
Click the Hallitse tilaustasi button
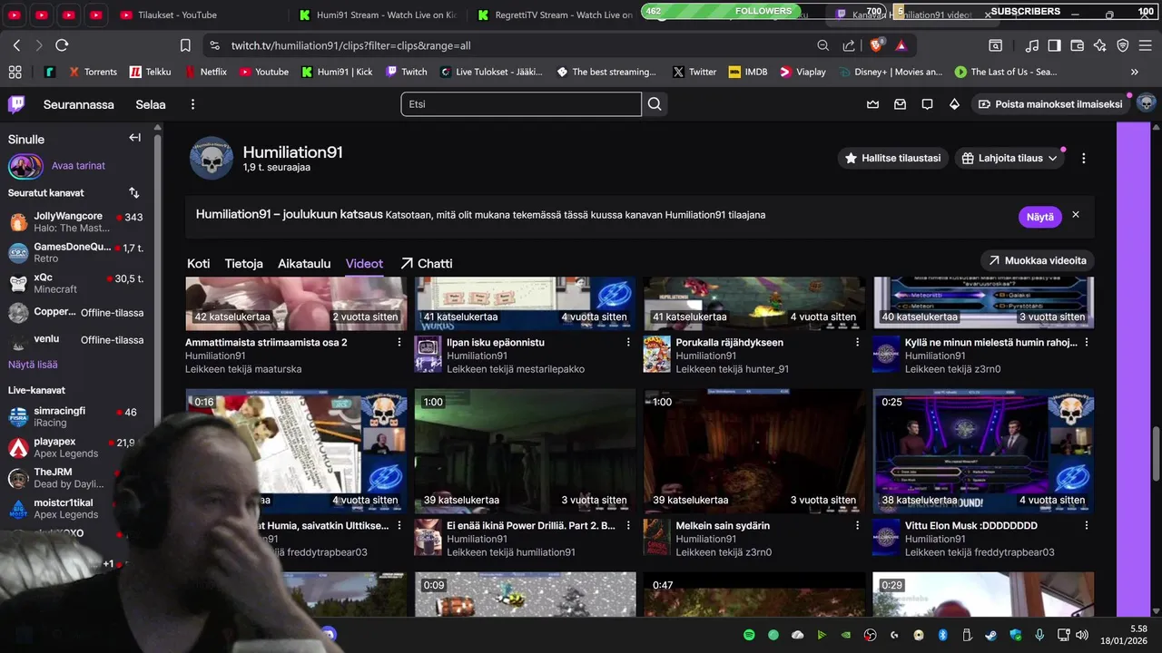892,158
